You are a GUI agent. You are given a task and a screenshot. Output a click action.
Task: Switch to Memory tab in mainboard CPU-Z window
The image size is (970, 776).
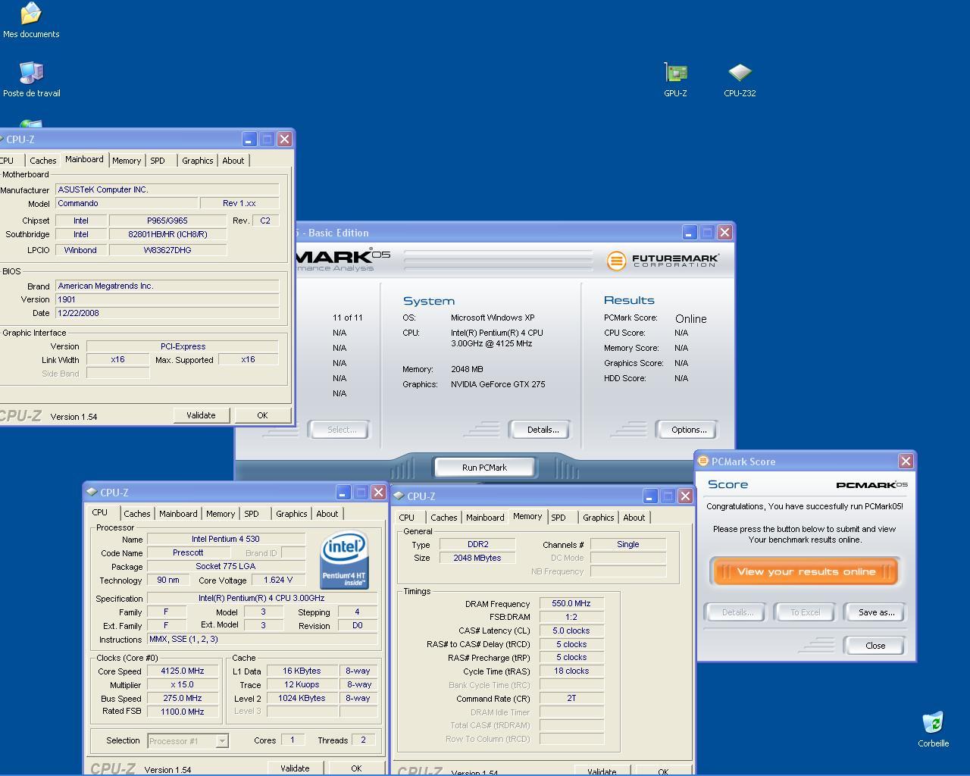[x=127, y=161]
